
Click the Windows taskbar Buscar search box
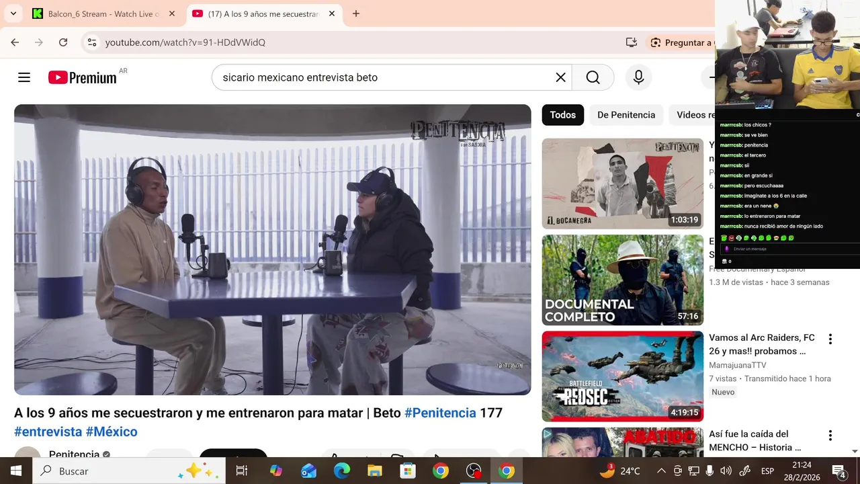[130, 471]
